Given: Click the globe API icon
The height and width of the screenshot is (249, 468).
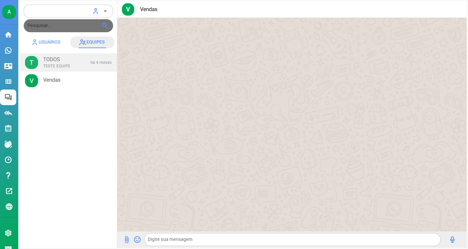Looking at the screenshot, I should pyautogui.click(x=8, y=207).
